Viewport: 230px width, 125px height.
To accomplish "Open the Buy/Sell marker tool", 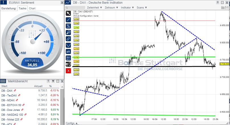I will (x=68, y=58).
